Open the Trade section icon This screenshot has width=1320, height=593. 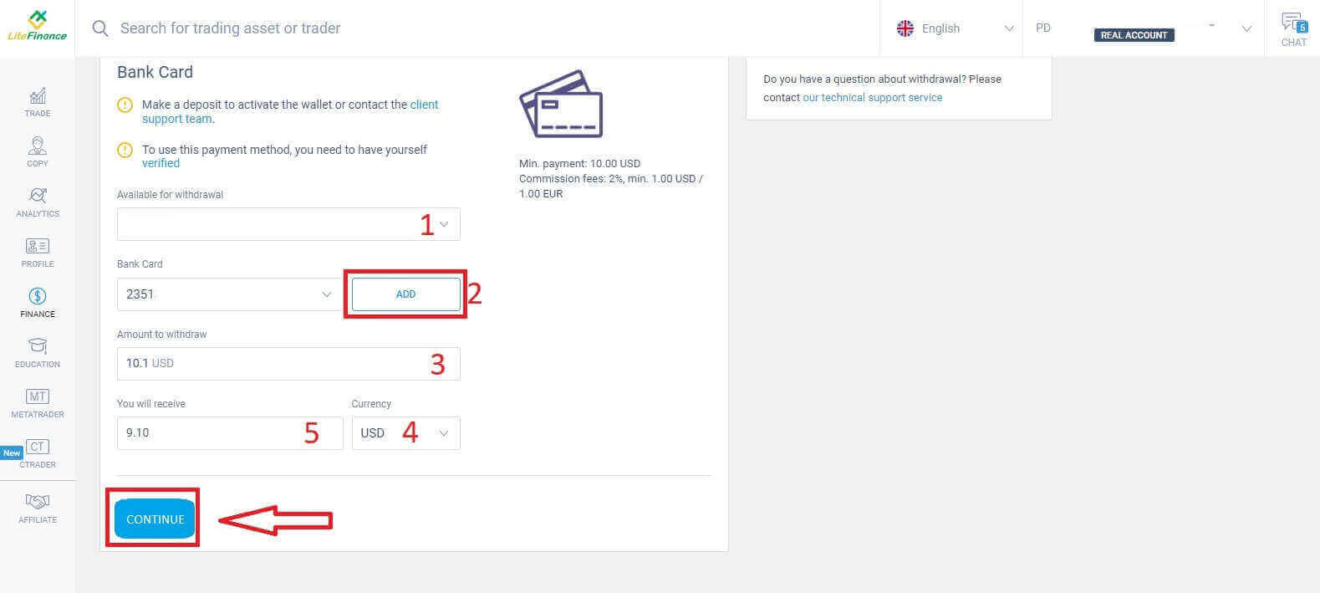[x=38, y=96]
